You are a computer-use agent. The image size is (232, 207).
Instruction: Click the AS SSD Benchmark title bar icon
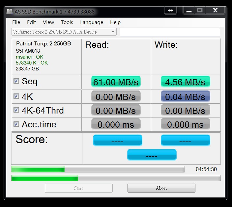click(9, 12)
